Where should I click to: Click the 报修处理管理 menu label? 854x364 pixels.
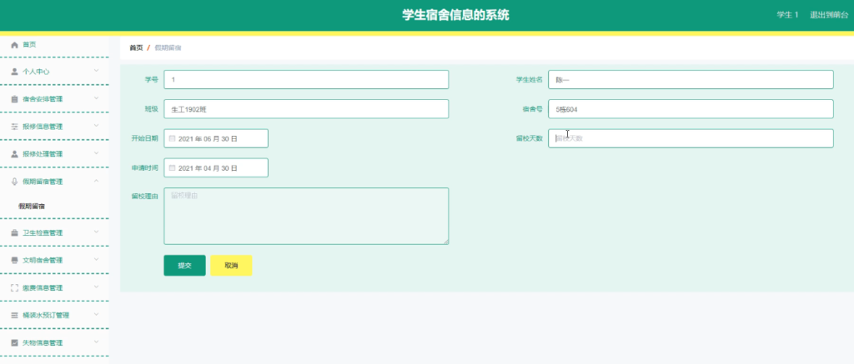click(x=43, y=154)
